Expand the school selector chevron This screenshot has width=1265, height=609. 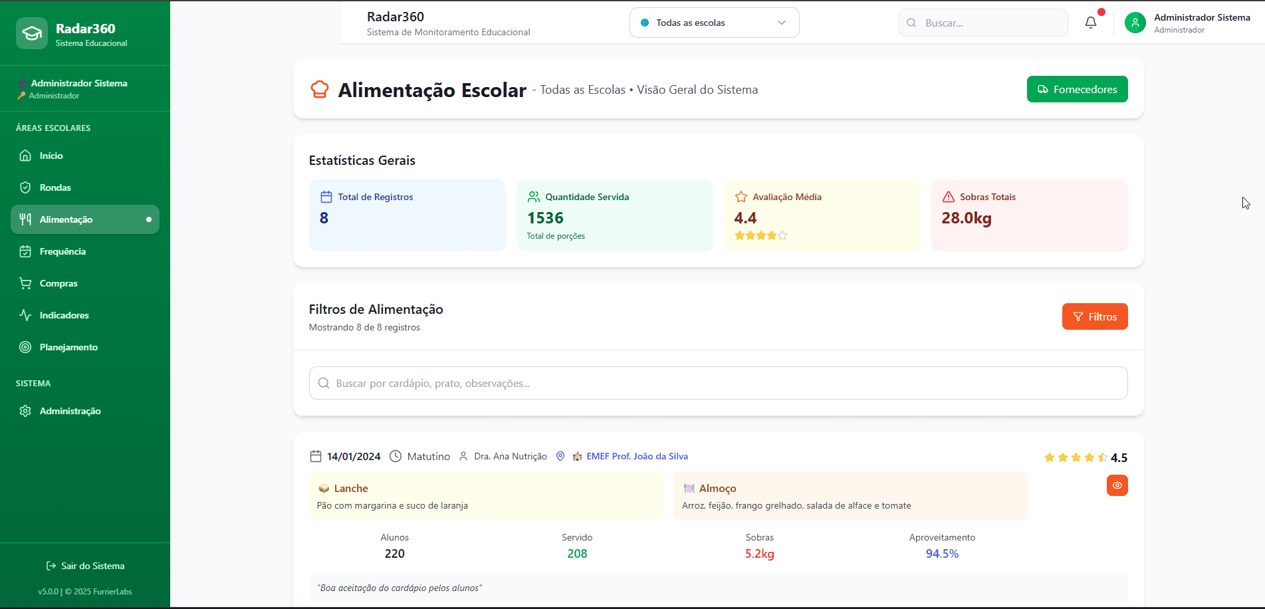(782, 22)
